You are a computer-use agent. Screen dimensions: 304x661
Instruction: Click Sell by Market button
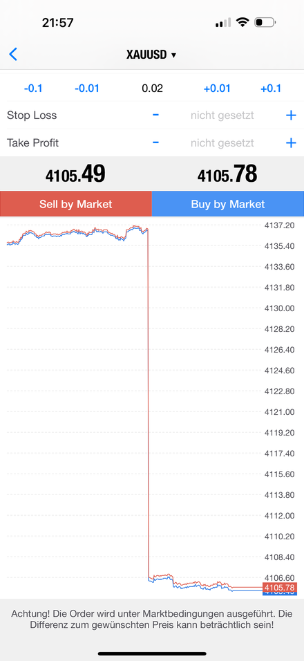(76, 204)
